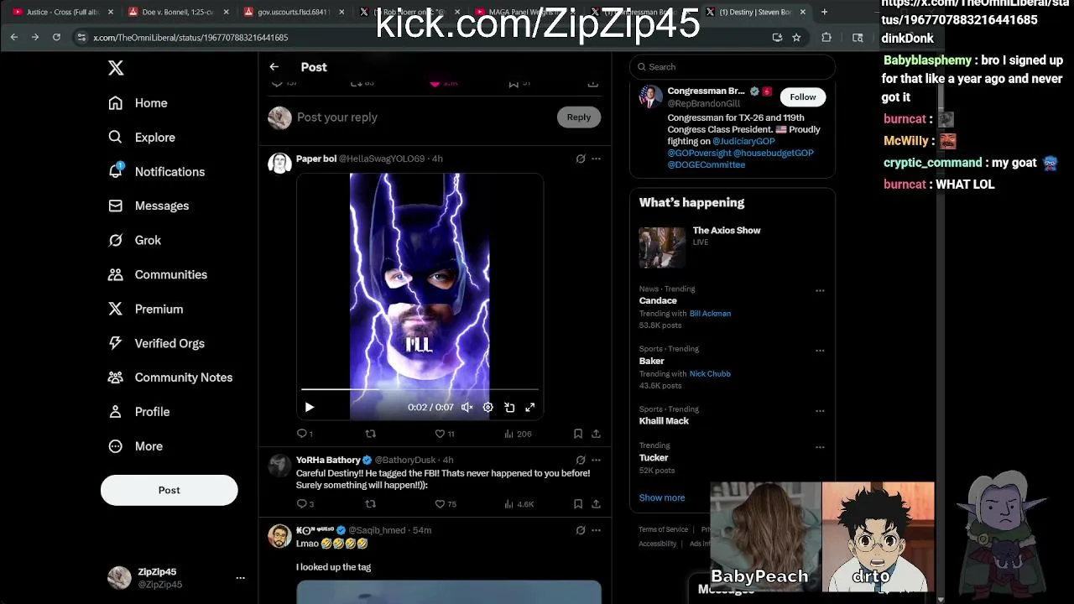Click Show more under What's happening
Viewport: 1074px width, 604px height.
click(x=662, y=497)
